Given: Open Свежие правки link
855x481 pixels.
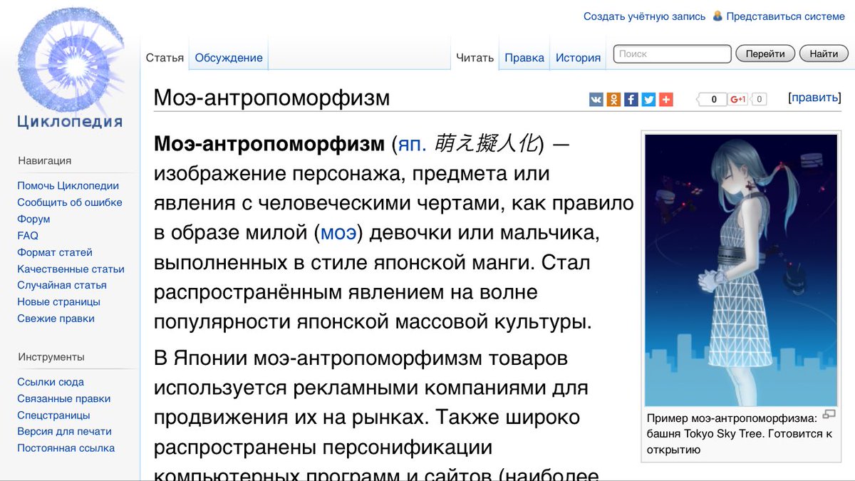Looking at the screenshot, I should pyautogui.click(x=56, y=319).
